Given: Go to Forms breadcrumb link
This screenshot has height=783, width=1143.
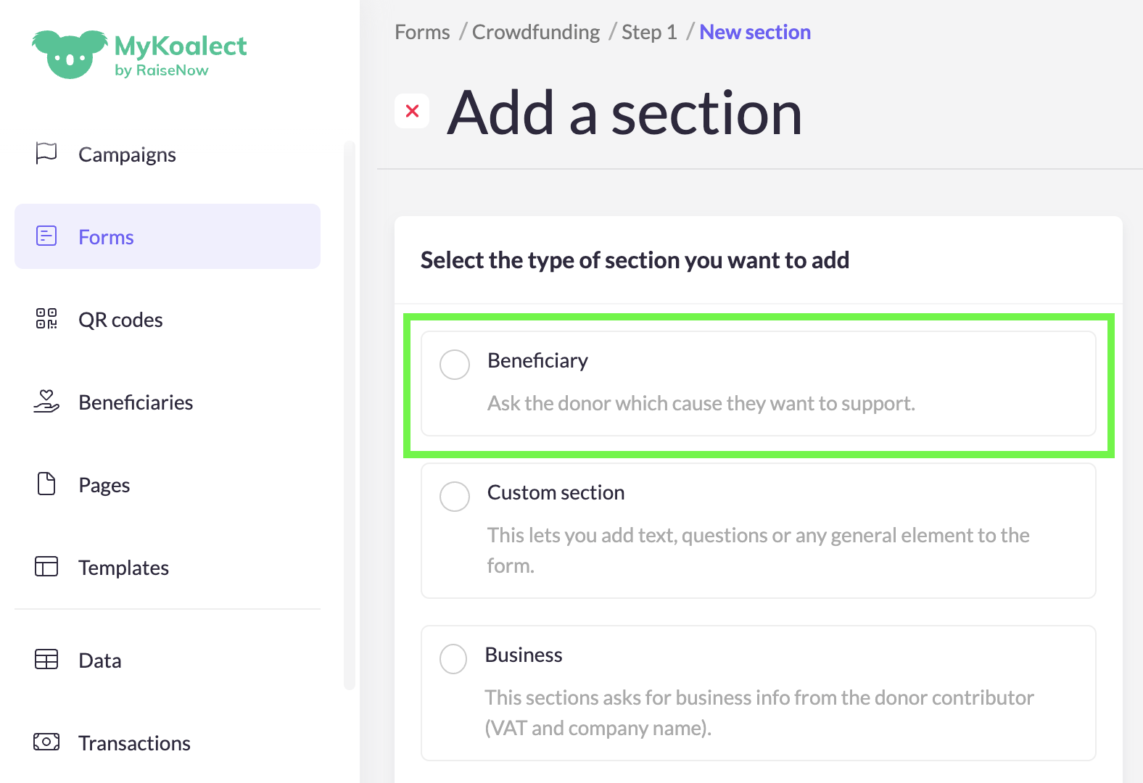Looking at the screenshot, I should [422, 33].
